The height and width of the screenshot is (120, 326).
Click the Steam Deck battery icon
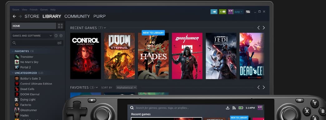click(x=241, y=108)
